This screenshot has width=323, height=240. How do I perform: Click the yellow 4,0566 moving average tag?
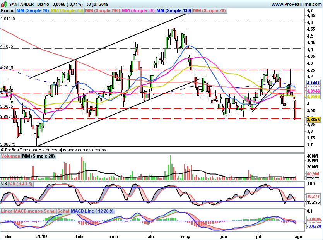coord(313,96)
